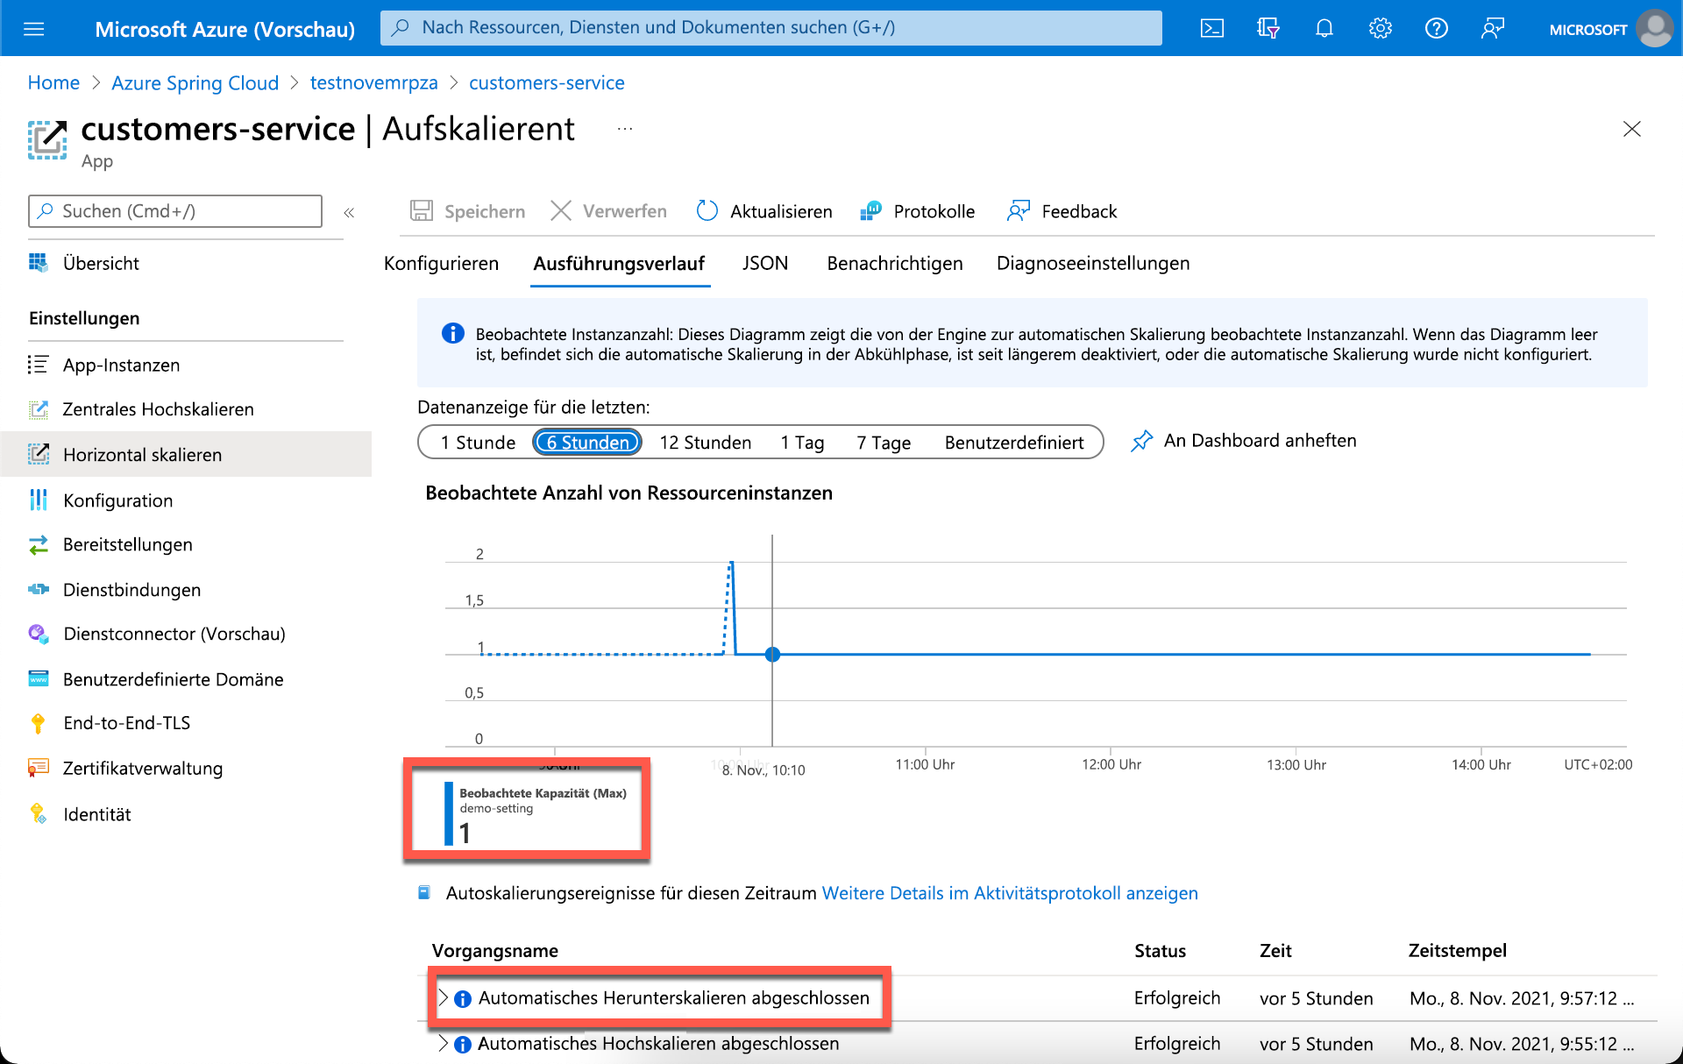Open the notifications bell
The image size is (1683, 1064).
point(1324,29)
